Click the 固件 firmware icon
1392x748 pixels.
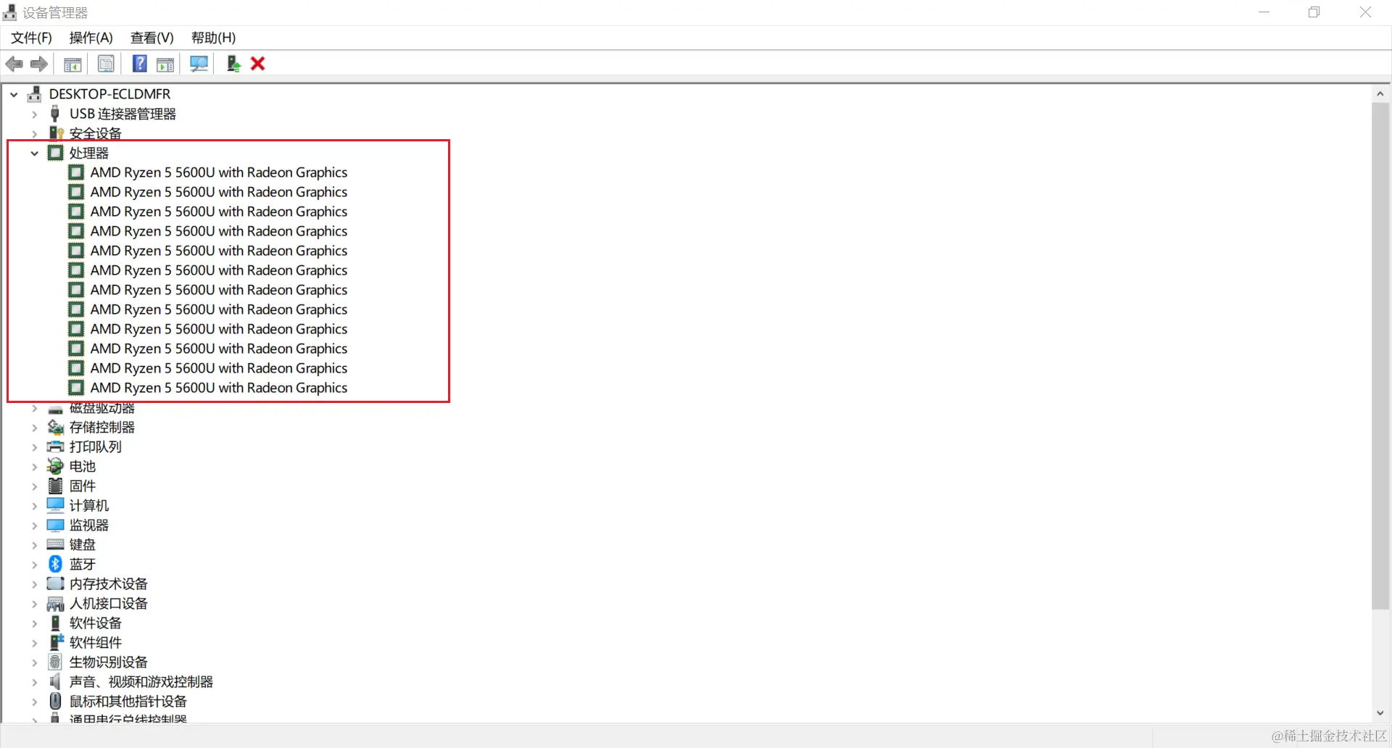tap(55, 486)
